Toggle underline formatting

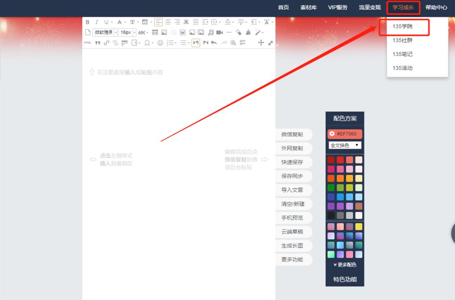[106, 22]
